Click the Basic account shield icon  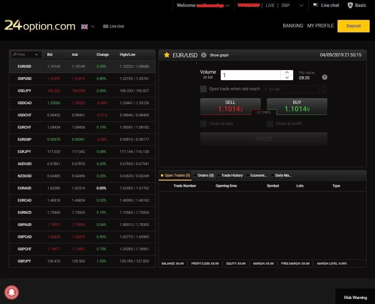(x=350, y=5)
